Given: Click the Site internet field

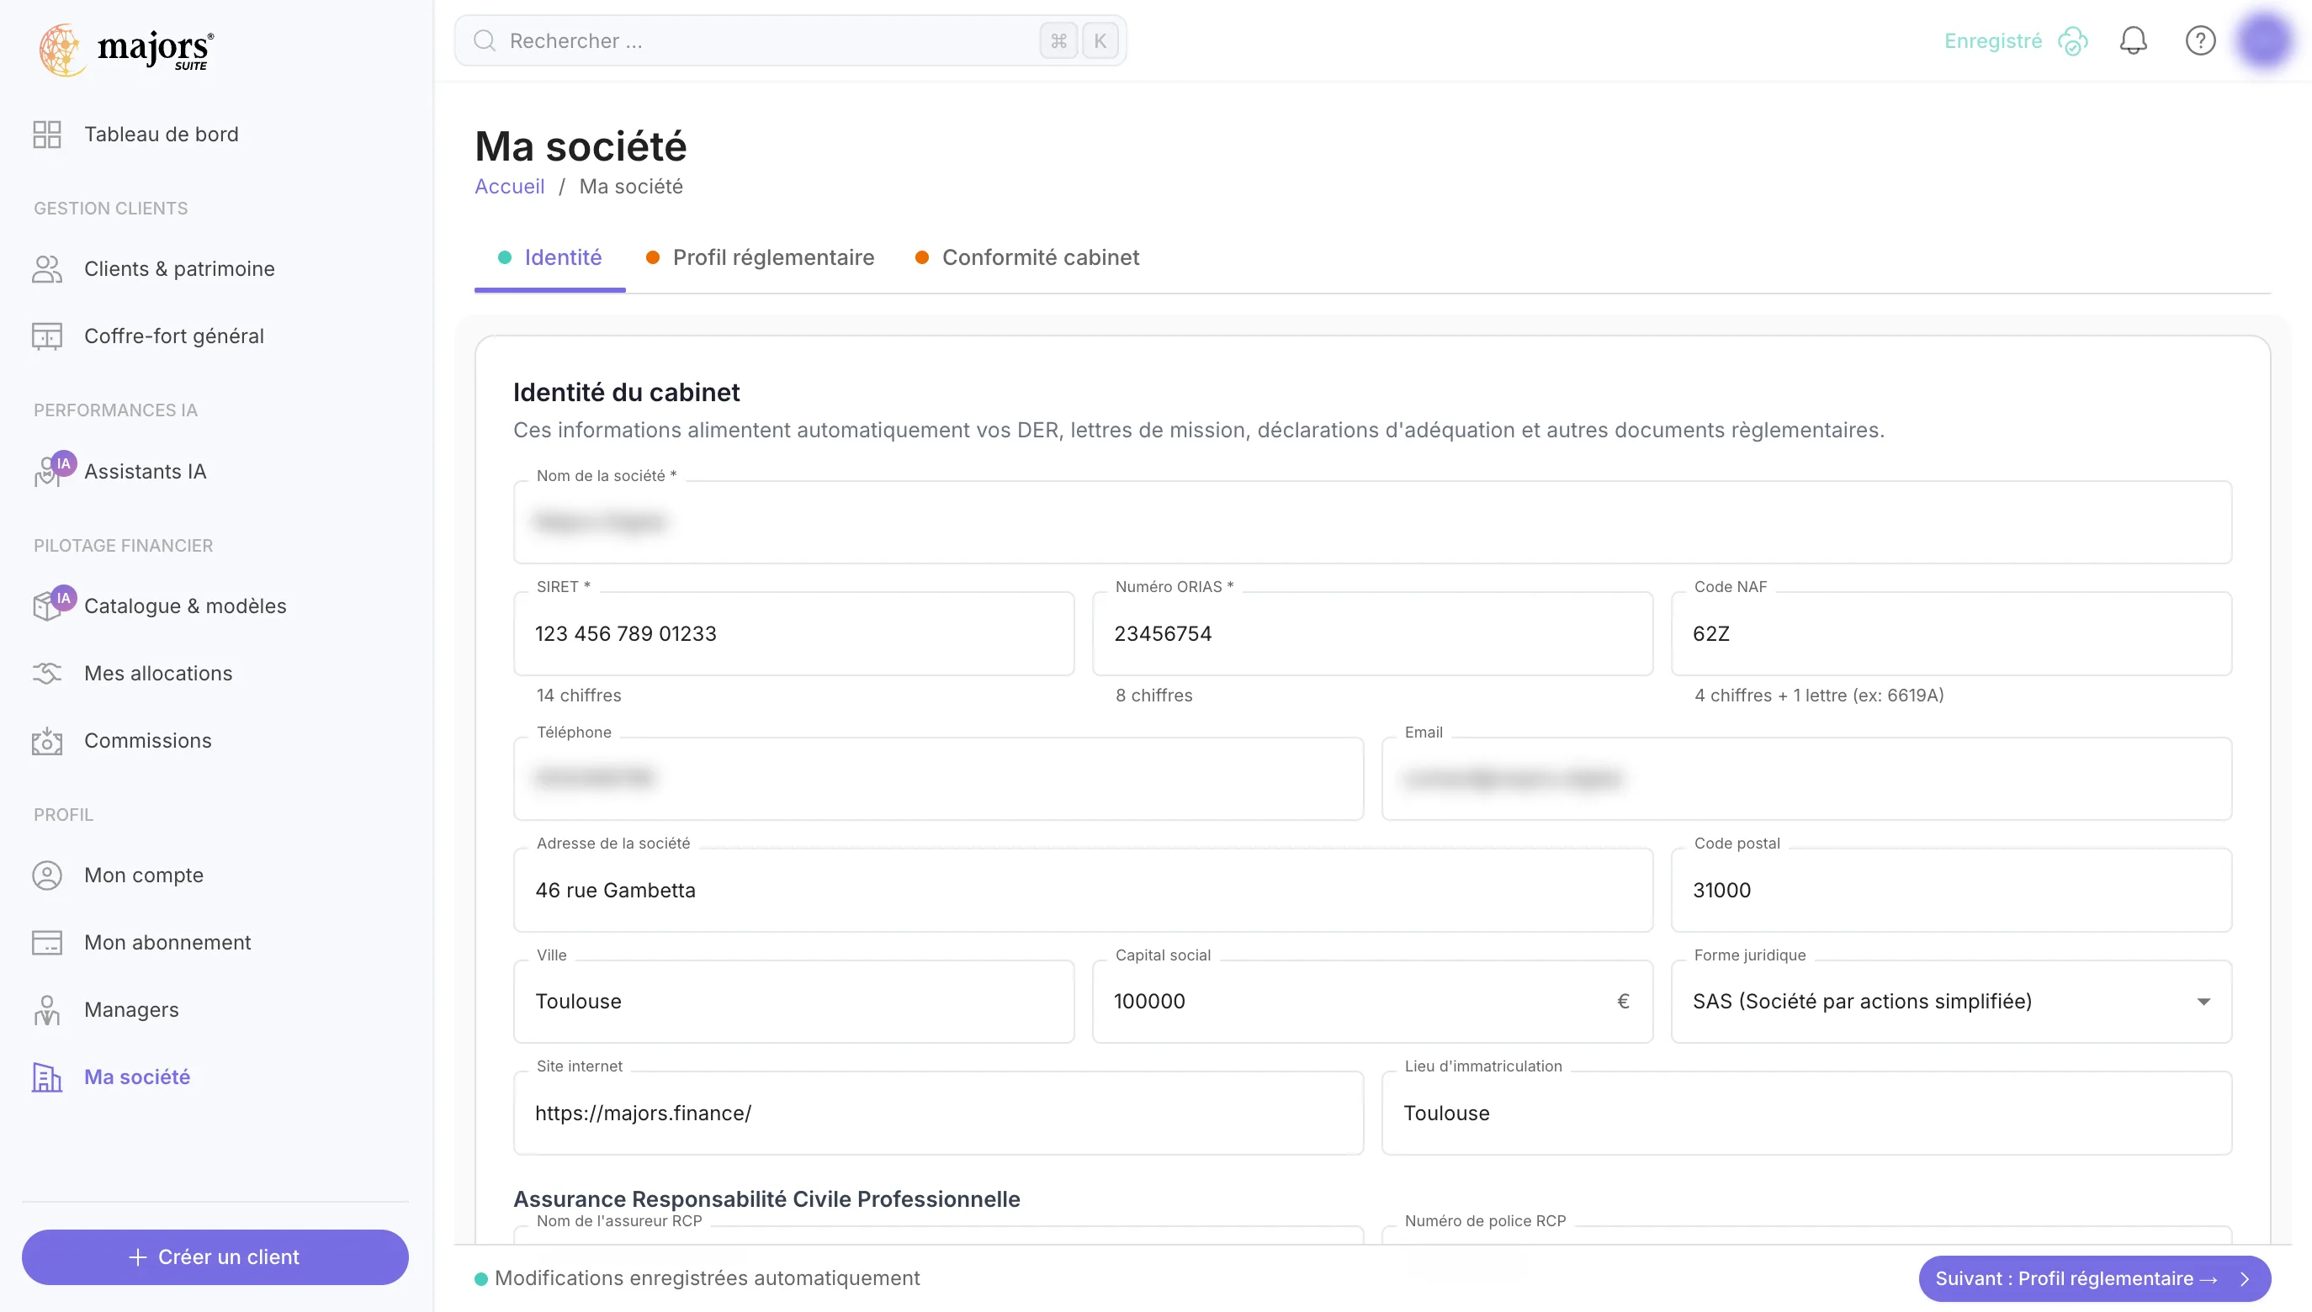Looking at the screenshot, I should coord(938,1113).
